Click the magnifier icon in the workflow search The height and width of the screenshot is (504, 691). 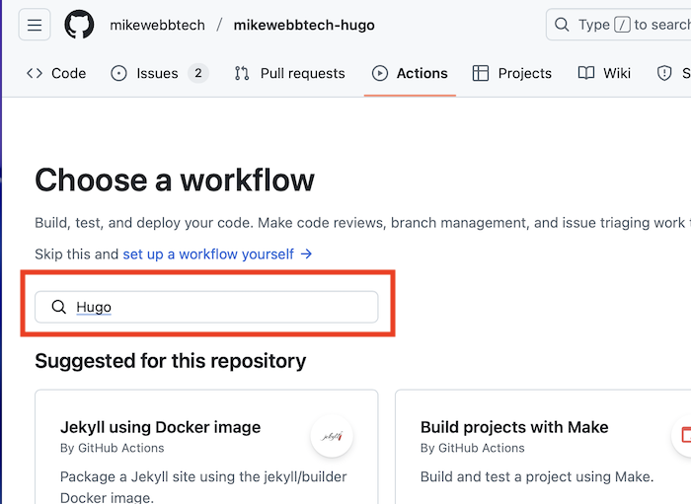pyautogui.click(x=59, y=307)
